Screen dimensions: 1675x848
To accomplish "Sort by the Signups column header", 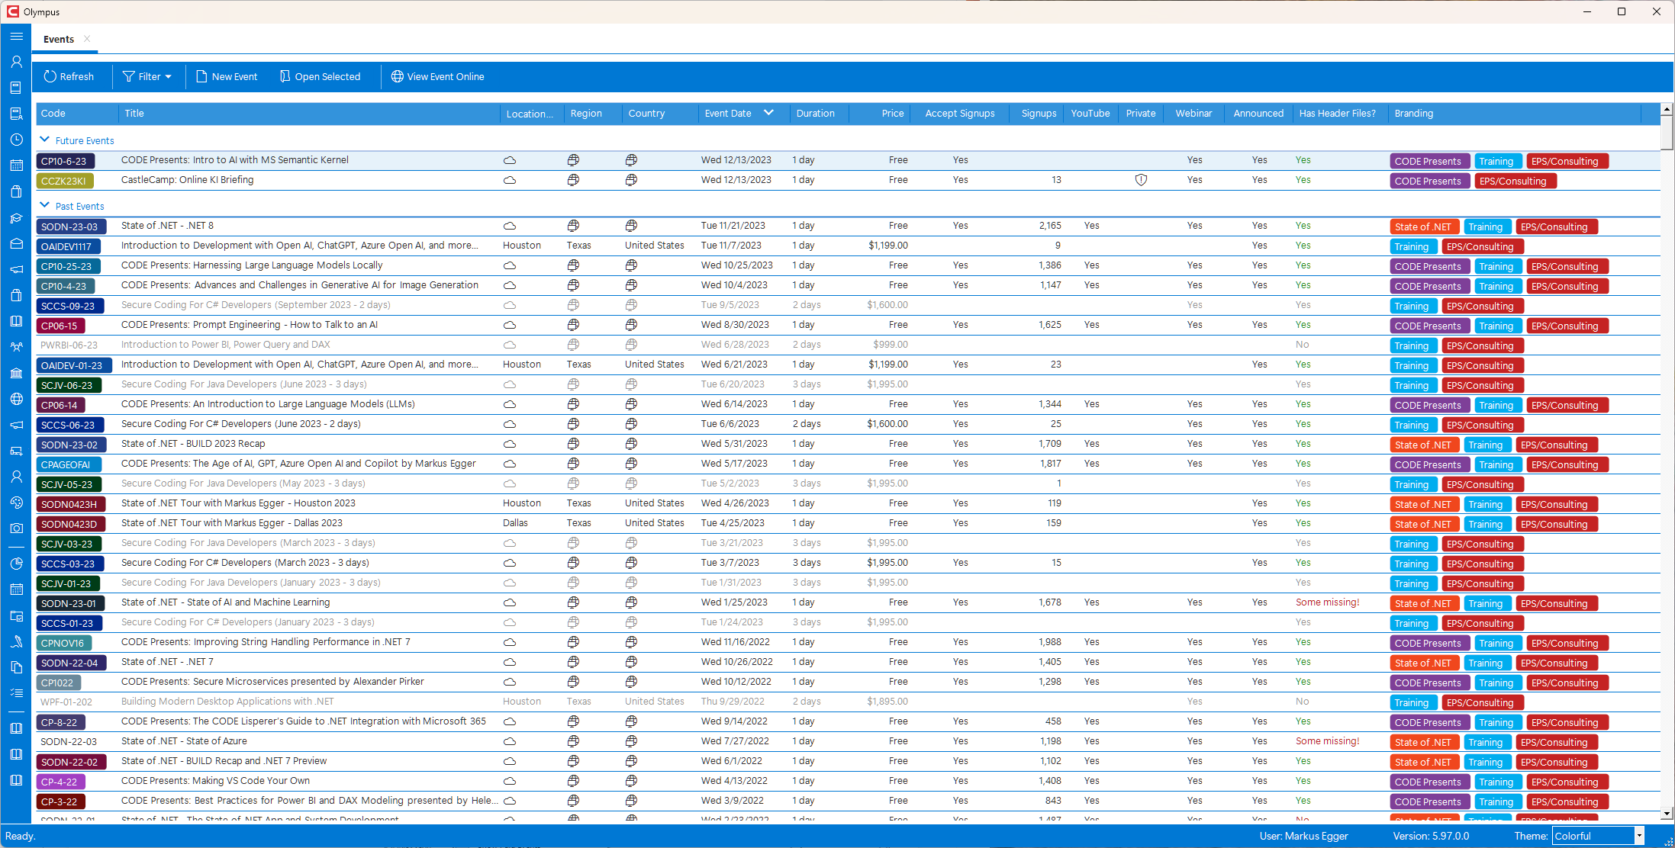I will coord(1036,113).
